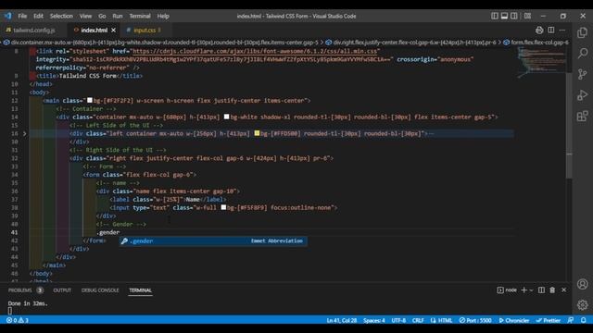Screen dimensions: 593x333
Task: Click the form.flex breadcrumb segment
Action: click(x=537, y=43)
